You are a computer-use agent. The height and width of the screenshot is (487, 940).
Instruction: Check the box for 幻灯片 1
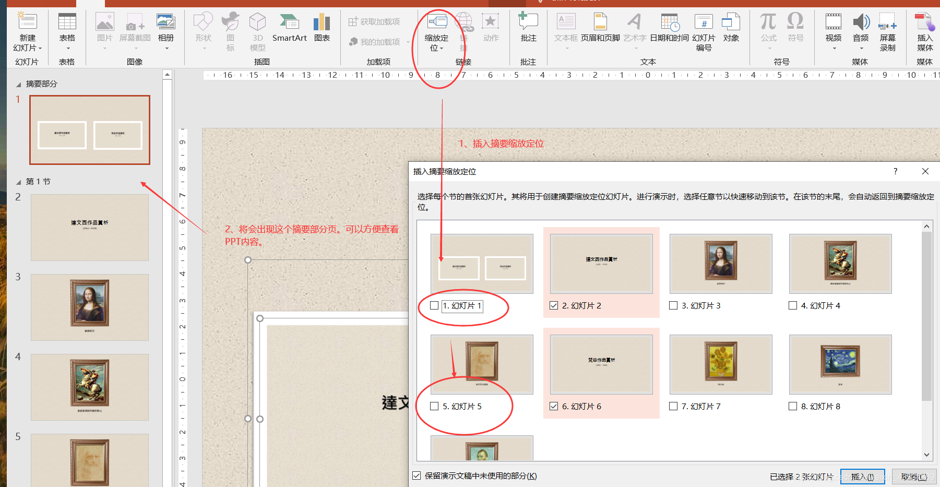[434, 305]
